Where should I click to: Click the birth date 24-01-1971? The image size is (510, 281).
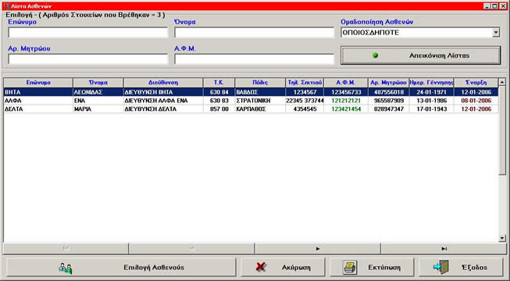432,92
